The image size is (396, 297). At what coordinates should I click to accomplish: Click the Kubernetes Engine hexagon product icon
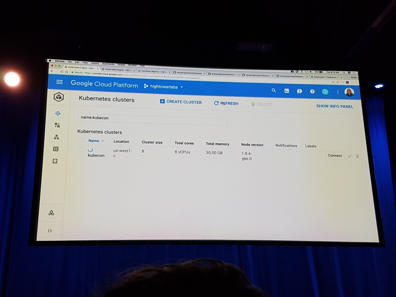pyautogui.click(x=59, y=97)
